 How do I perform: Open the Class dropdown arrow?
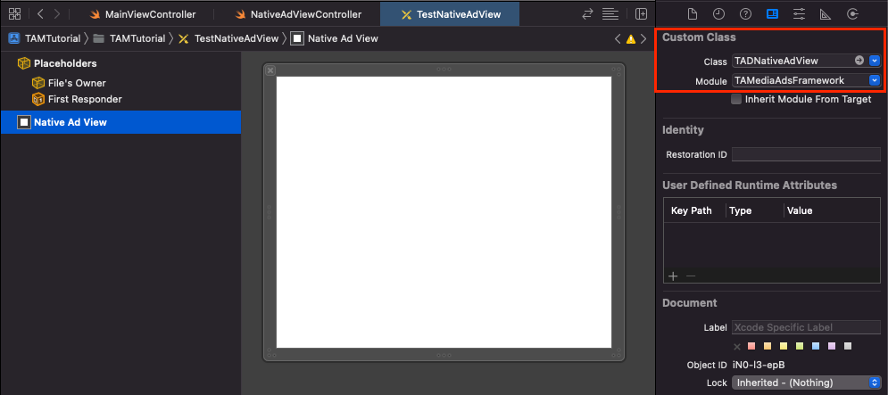click(x=875, y=60)
